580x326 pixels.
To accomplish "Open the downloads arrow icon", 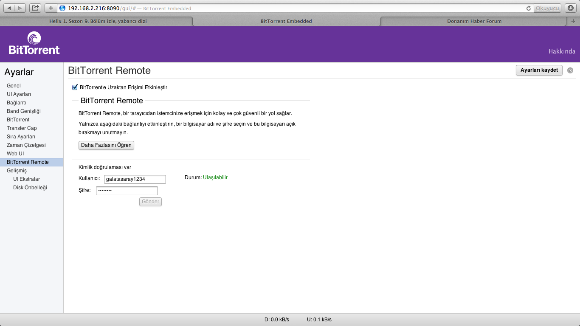I will click(571, 8).
